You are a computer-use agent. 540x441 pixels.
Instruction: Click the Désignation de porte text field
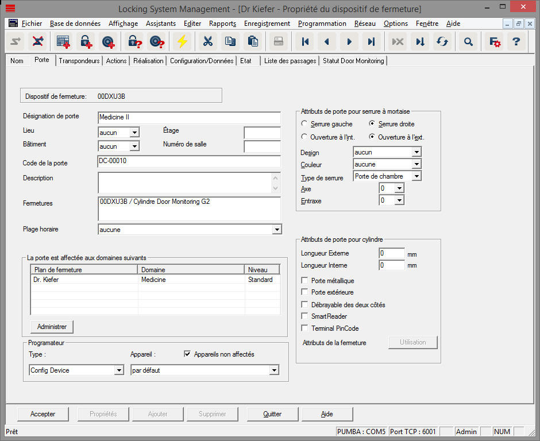(x=189, y=117)
